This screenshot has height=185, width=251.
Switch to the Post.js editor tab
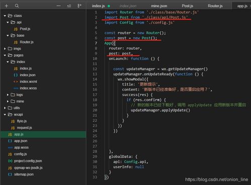click(188, 6)
